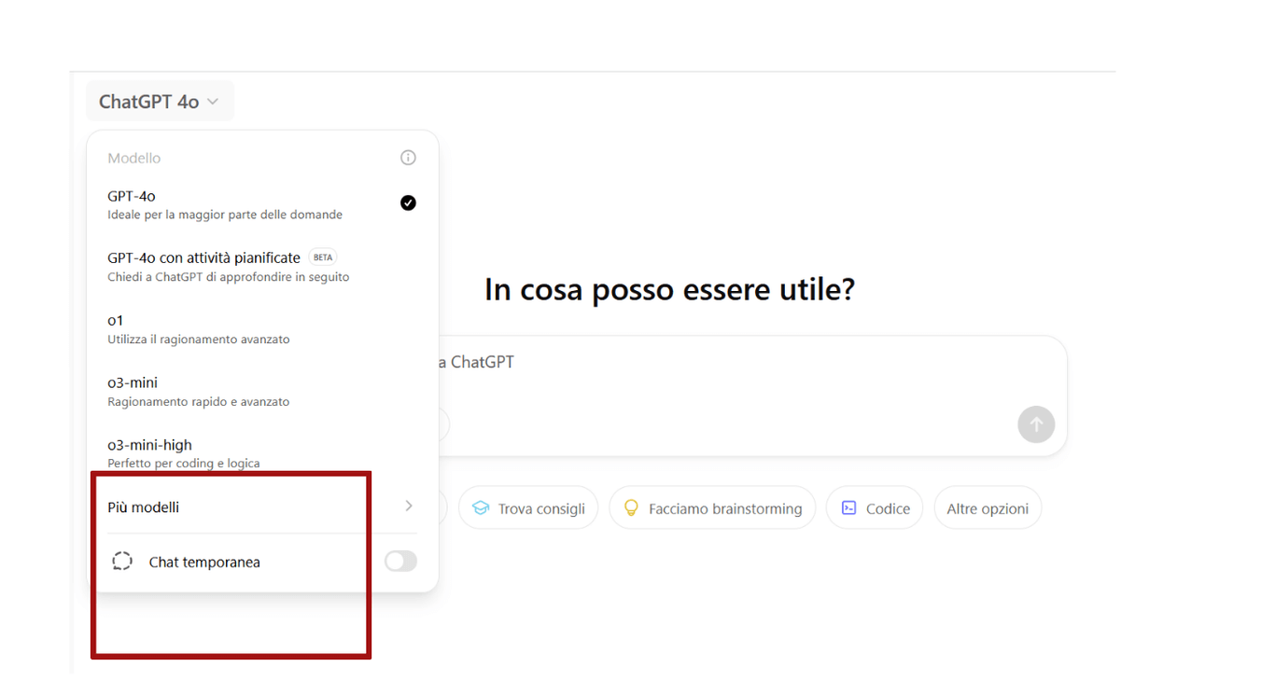1275x694 pixels.
Task: Enable Chat temporanea mode
Action: [x=400, y=561]
